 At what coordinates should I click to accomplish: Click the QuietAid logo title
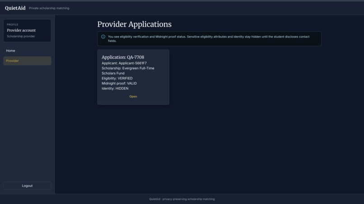15,8
